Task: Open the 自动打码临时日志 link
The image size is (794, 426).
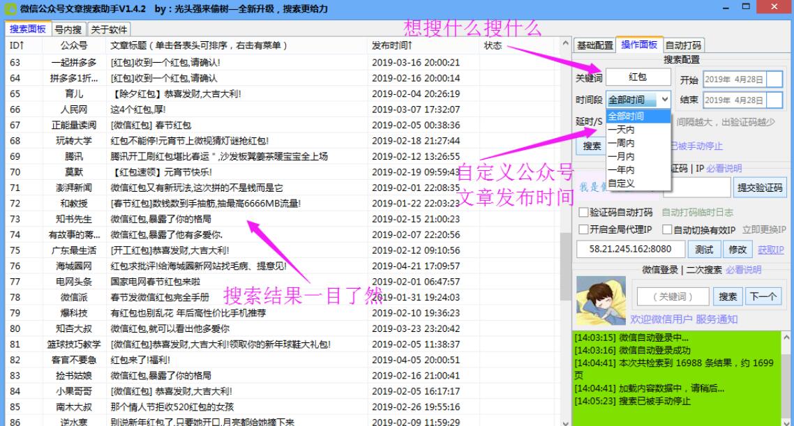Action: [697, 213]
